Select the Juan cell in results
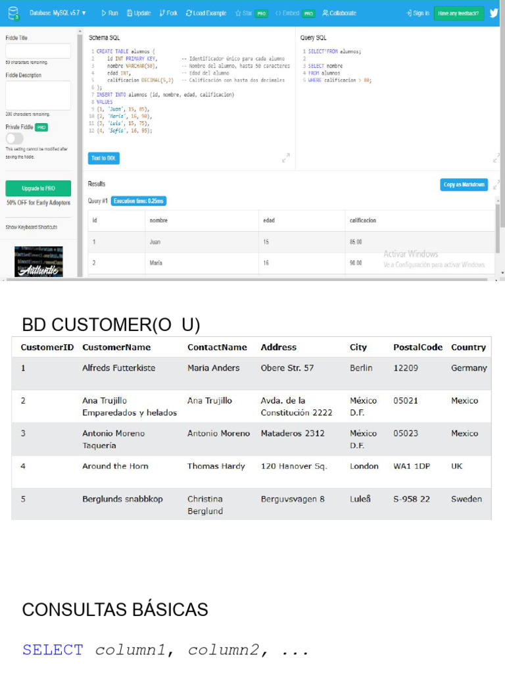The height and width of the screenshot is (674, 505). [202, 242]
